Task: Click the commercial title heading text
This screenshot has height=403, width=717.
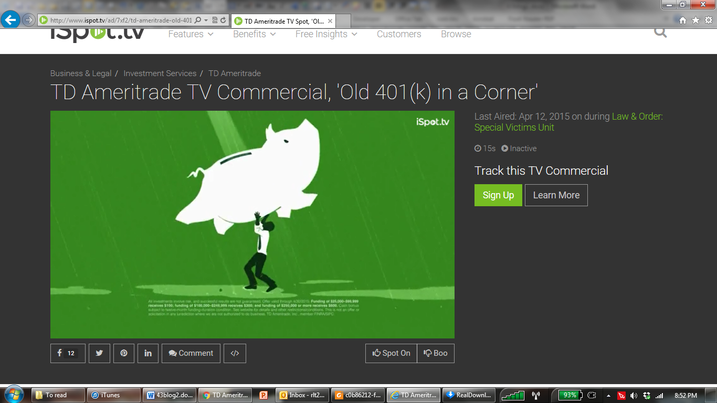Action: [x=294, y=92]
